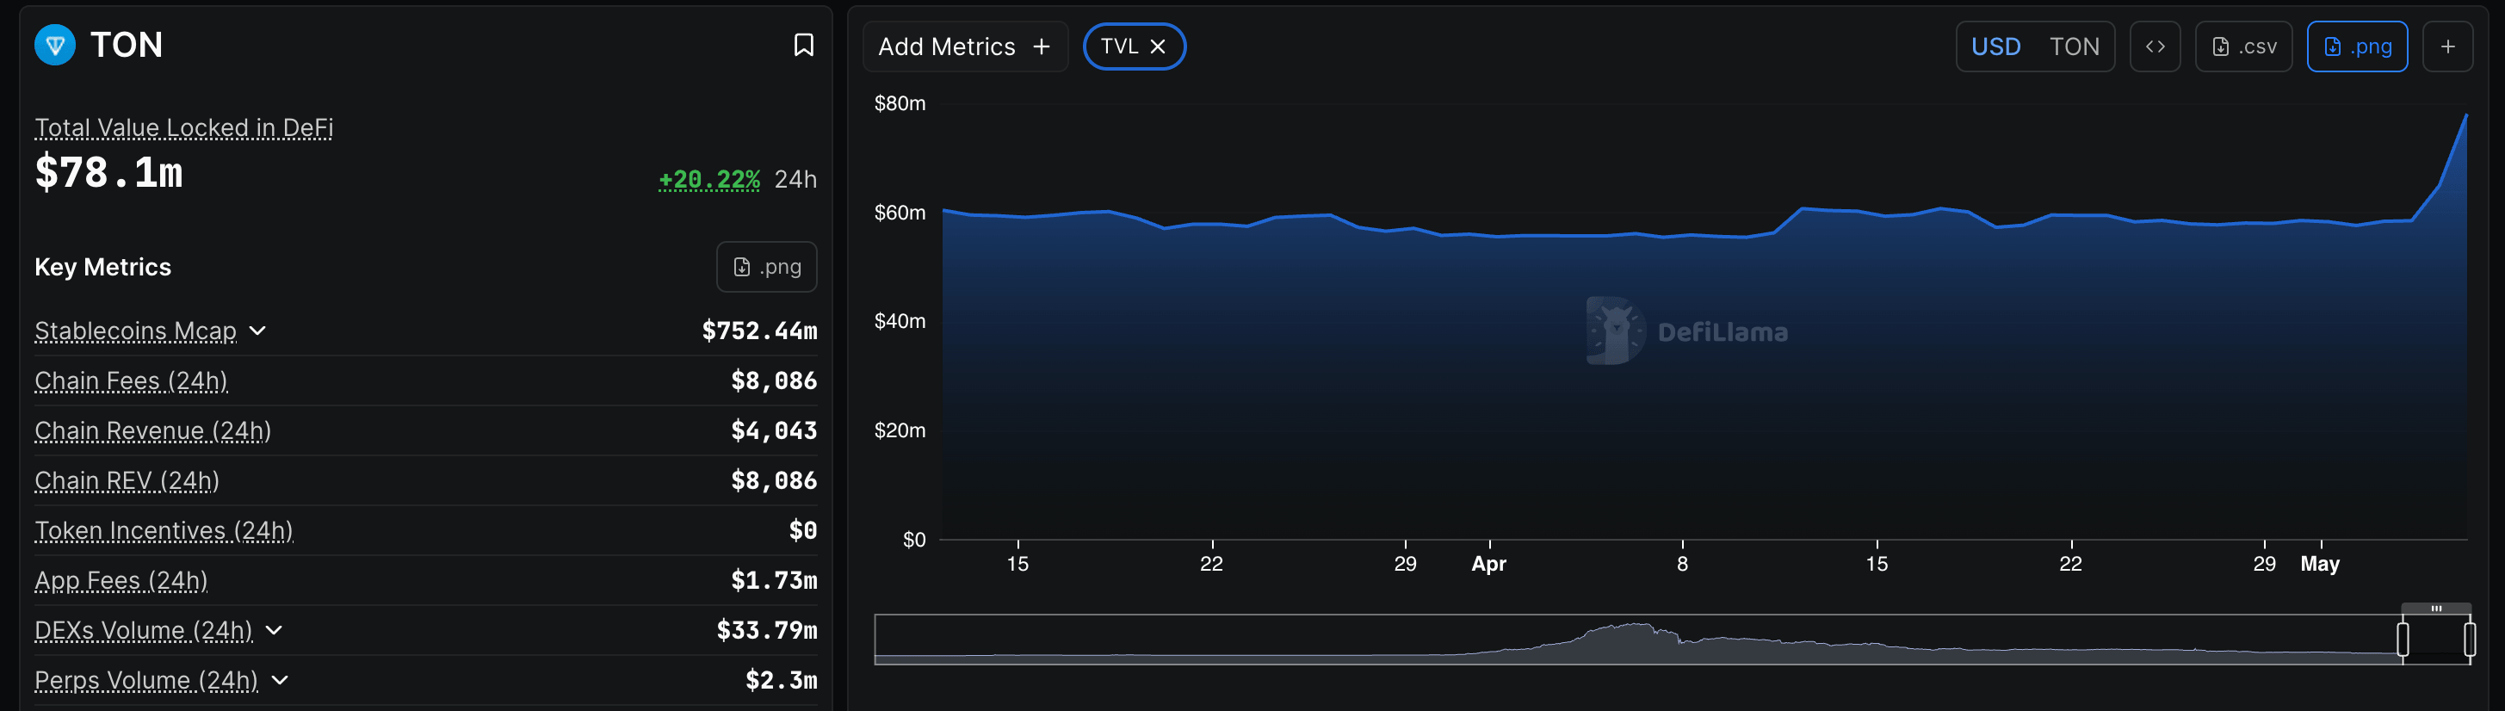Click the $33.79m DEXs volume value

tap(767, 630)
